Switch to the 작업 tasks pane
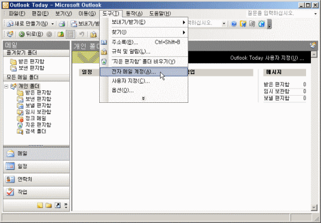 click(36, 192)
